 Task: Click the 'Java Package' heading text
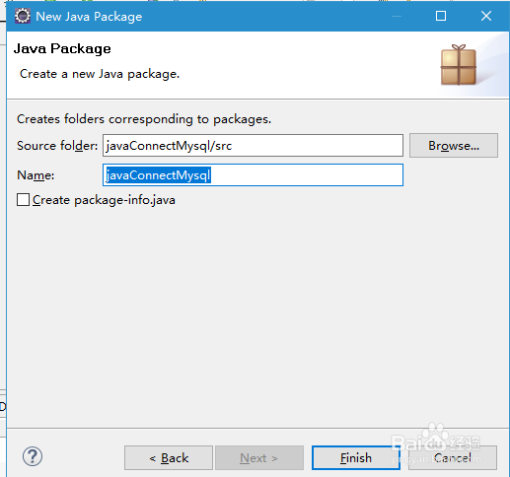(x=62, y=48)
